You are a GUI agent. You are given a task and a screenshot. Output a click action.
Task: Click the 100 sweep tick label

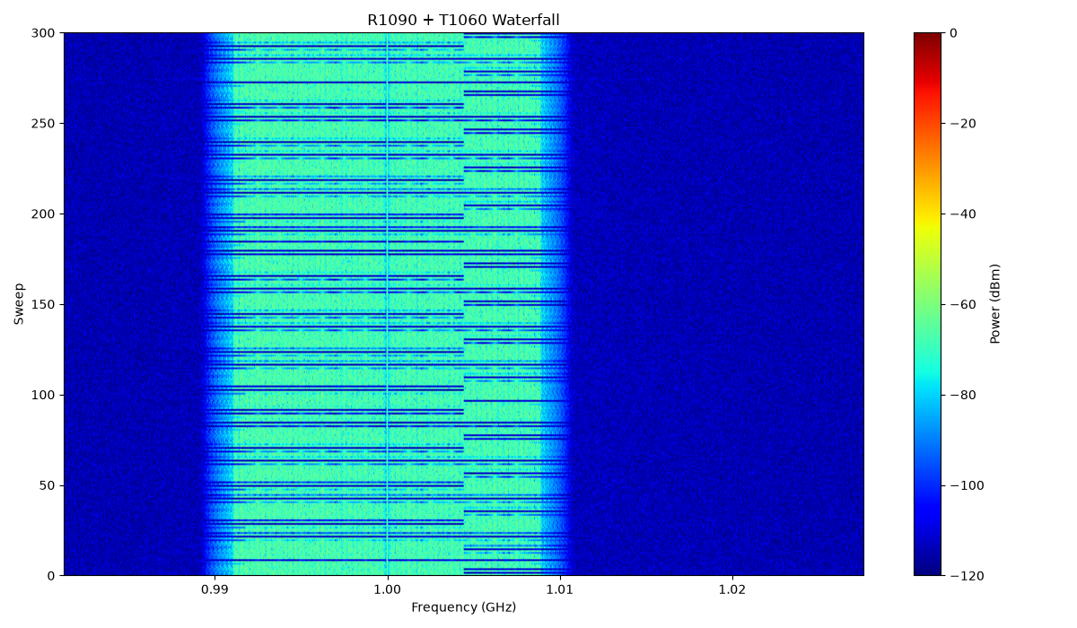pos(44,395)
